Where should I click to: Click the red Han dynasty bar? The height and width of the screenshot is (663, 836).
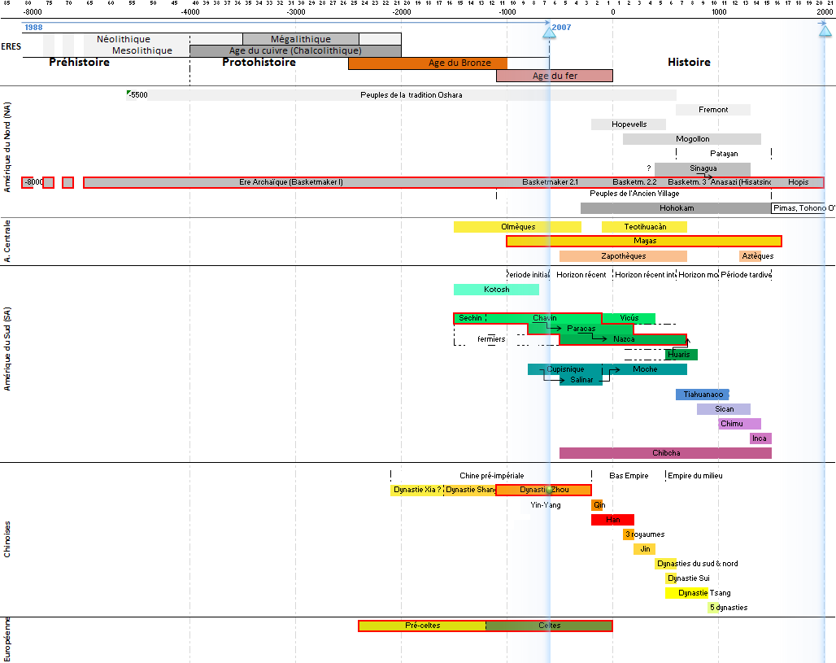(x=612, y=519)
